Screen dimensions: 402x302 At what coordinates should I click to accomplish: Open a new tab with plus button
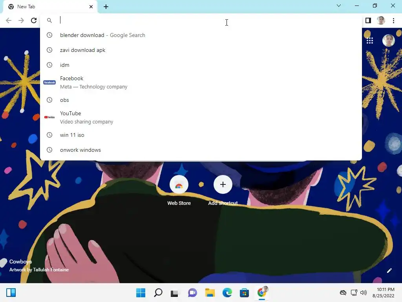pyautogui.click(x=106, y=7)
